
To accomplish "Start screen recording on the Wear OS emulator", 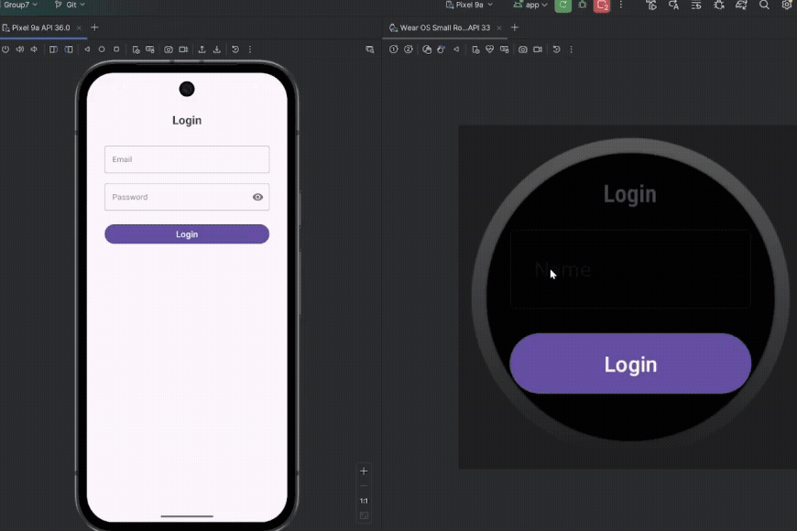I will click(538, 49).
